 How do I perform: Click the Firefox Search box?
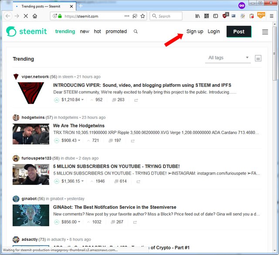[166, 16]
